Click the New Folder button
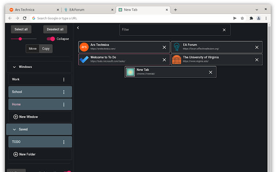The image size is (276, 172). [x=40, y=154]
